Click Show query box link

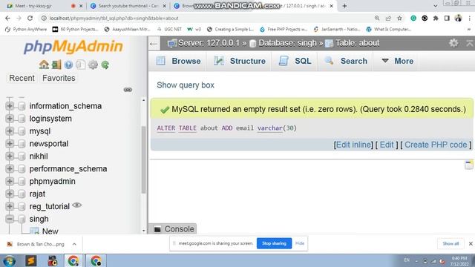[x=186, y=85]
